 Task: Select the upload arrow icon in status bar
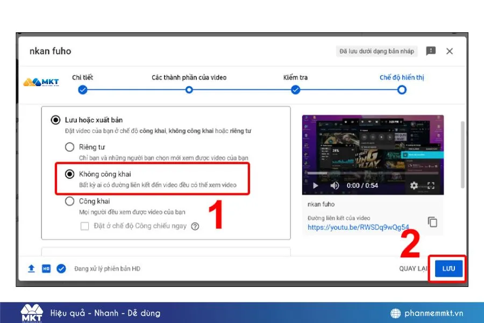[31, 268]
